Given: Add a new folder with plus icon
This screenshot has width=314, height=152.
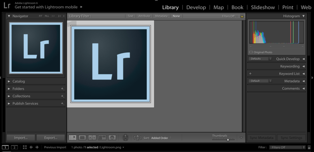Looking at the screenshot, I should pos(62,89).
